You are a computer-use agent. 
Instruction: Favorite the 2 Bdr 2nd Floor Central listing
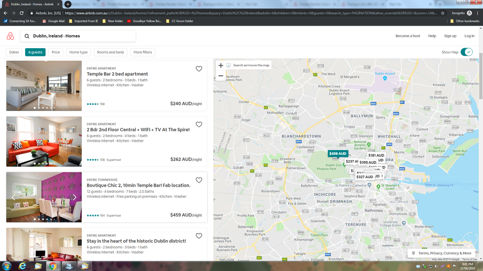[x=199, y=124]
